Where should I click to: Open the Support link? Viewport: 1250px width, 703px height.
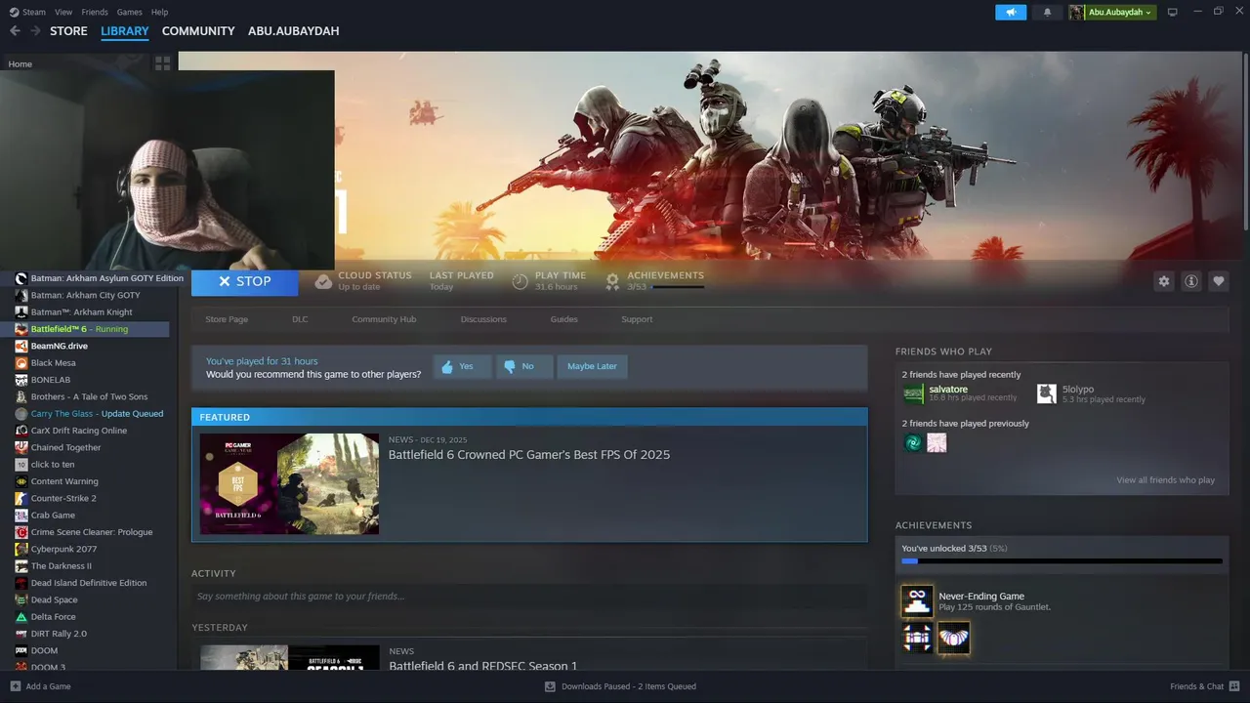click(637, 319)
